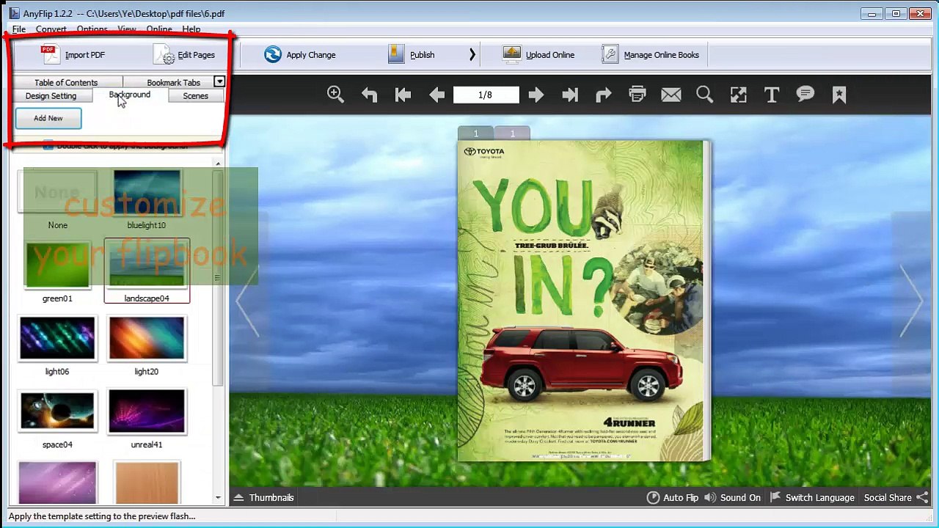
Task: Click the search icon in viewer toolbar
Action: coord(704,95)
